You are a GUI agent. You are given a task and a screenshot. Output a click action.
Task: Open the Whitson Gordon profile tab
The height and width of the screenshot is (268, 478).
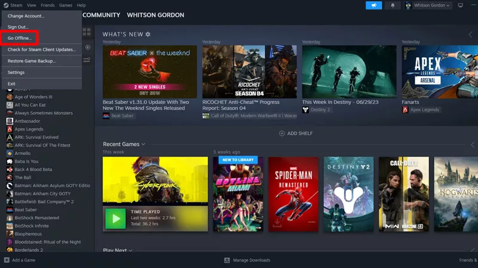point(155,15)
